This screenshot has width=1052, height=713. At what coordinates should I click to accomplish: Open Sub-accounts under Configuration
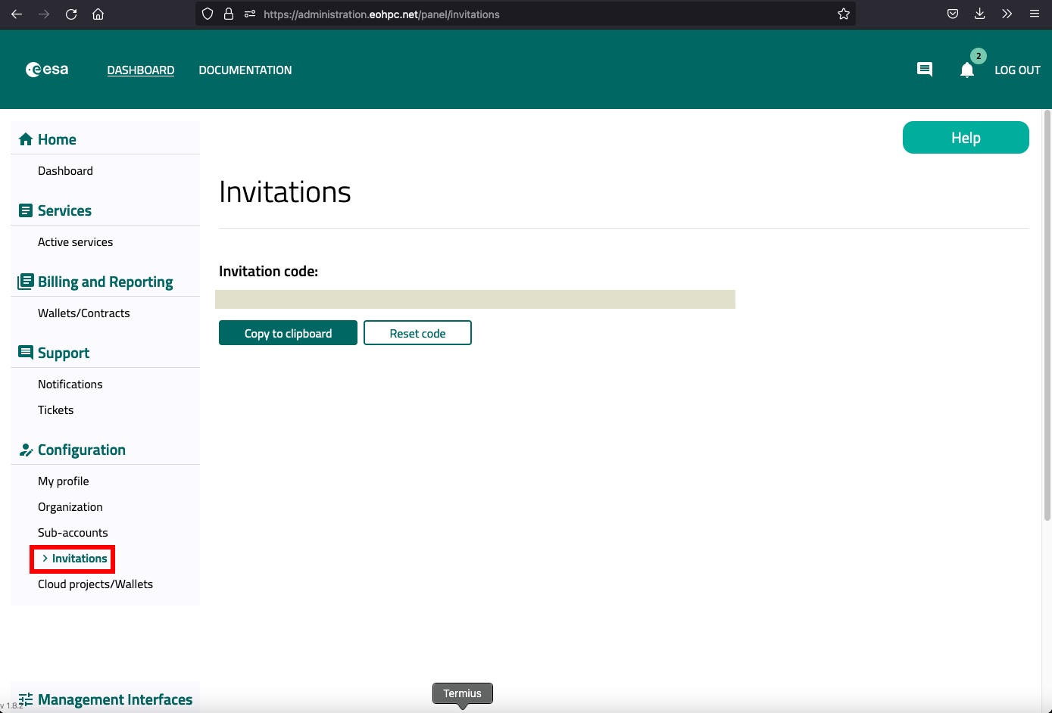click(73, 533)
